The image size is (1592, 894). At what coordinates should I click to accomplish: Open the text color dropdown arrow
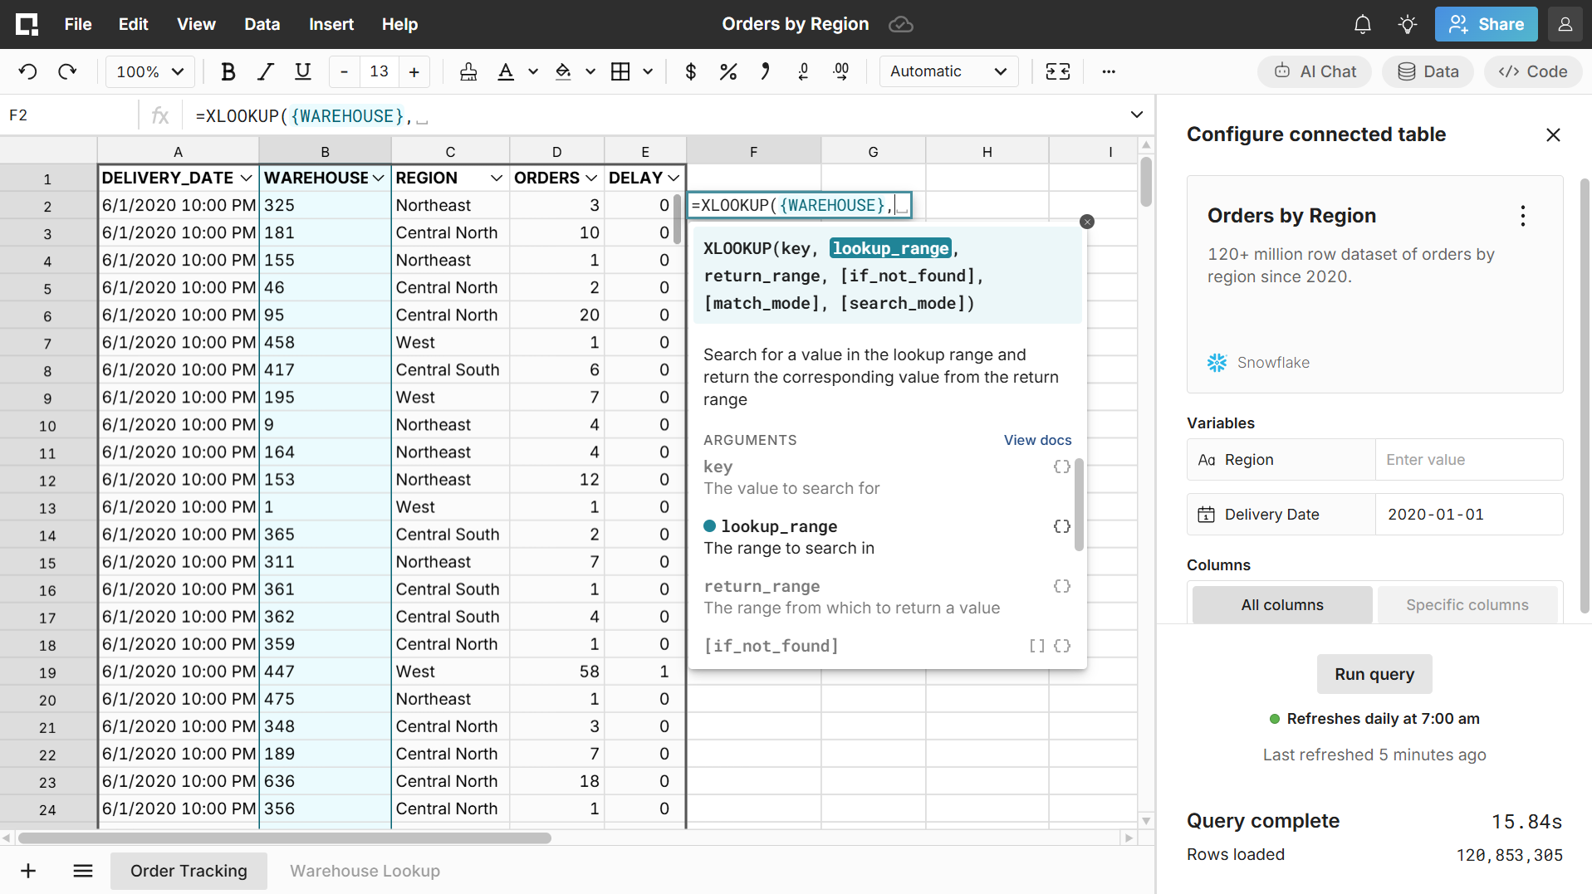click(533, 71)
